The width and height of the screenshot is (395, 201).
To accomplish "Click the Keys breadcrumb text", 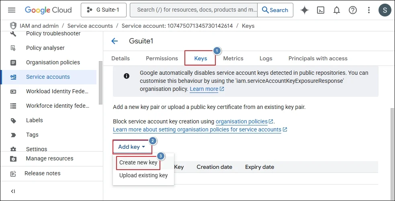I will point(248,26).
